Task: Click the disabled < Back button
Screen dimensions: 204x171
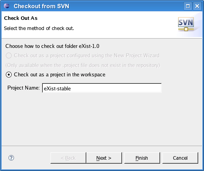Action: pyautogui.click(x=68, y=158)
